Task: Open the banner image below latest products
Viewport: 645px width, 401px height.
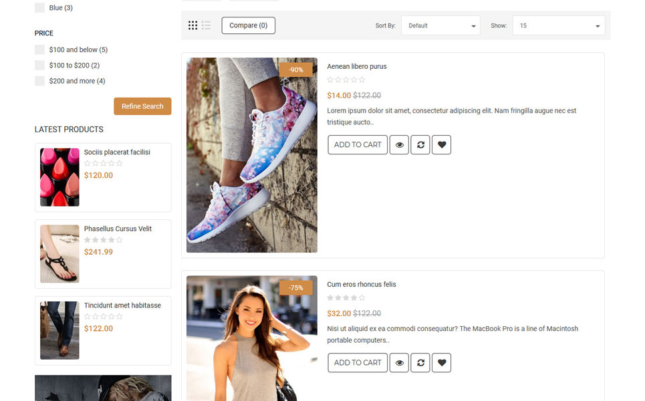Action: (x=103, y=388)
